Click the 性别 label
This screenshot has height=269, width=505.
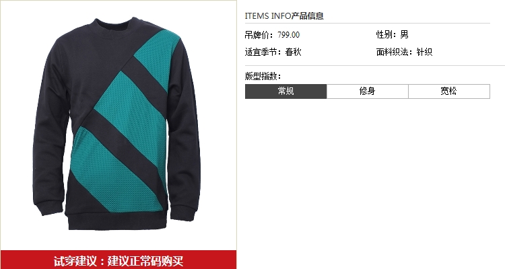click(x=386, y=34)
